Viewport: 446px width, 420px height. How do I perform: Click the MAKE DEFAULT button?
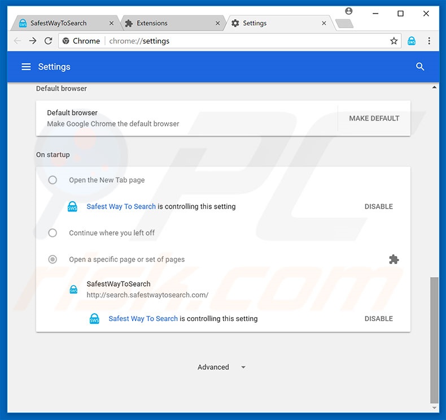coord(374,119)
